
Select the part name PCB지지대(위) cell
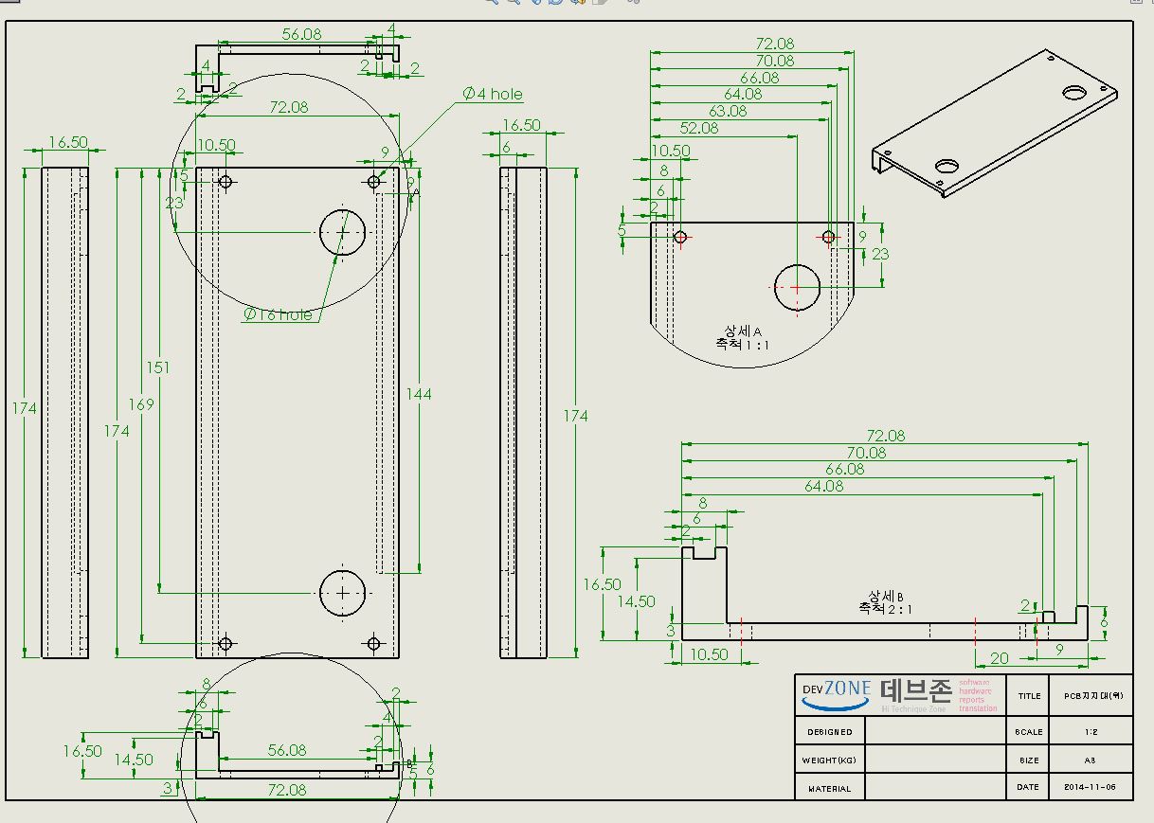click(x=1093, y=695)
